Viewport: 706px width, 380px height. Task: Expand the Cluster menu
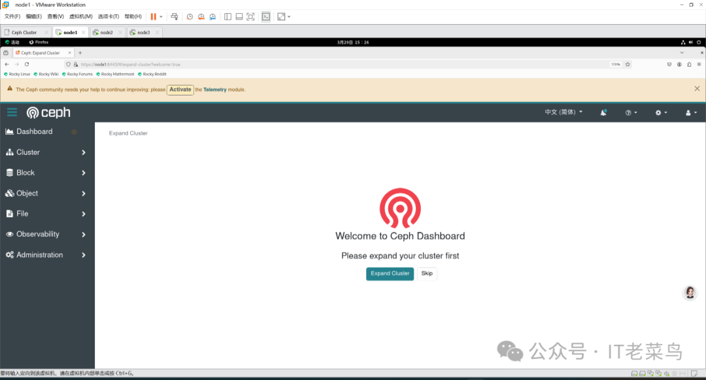tap(47, 152)
